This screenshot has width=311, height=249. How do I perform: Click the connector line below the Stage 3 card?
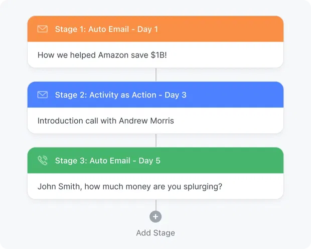[155, 204]
